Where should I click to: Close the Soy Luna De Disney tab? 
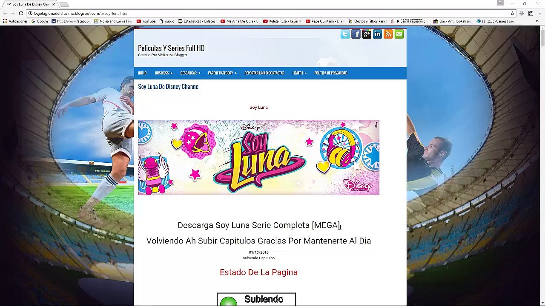[54, 4]
